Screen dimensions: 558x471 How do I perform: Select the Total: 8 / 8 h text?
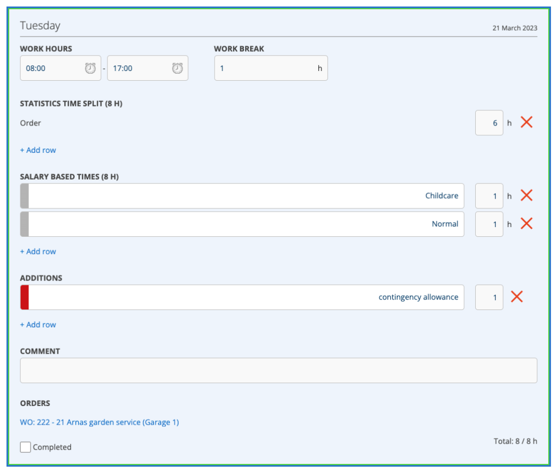coord(515,441)
